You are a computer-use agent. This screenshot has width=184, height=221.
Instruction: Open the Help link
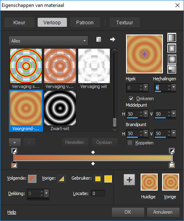coord(12,212)
